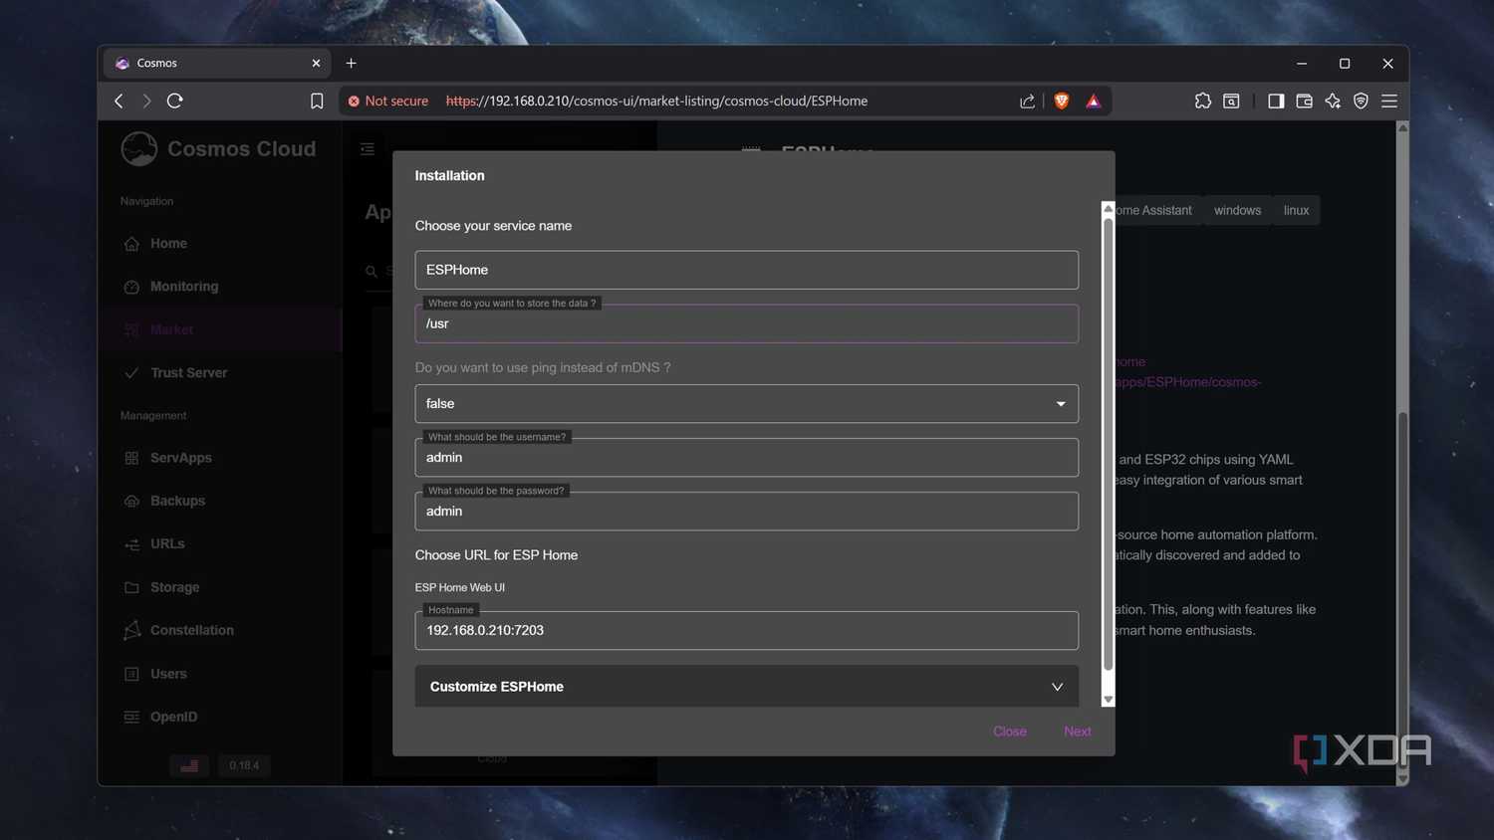Click the windows tag chip
Image resolution: width=1494 pixels, height=840 pixels.
[x=1237, y=210]
